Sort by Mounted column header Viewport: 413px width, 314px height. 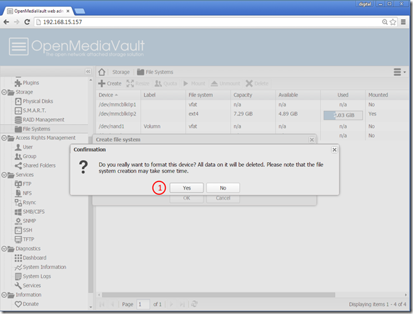(x=387, y=95)
